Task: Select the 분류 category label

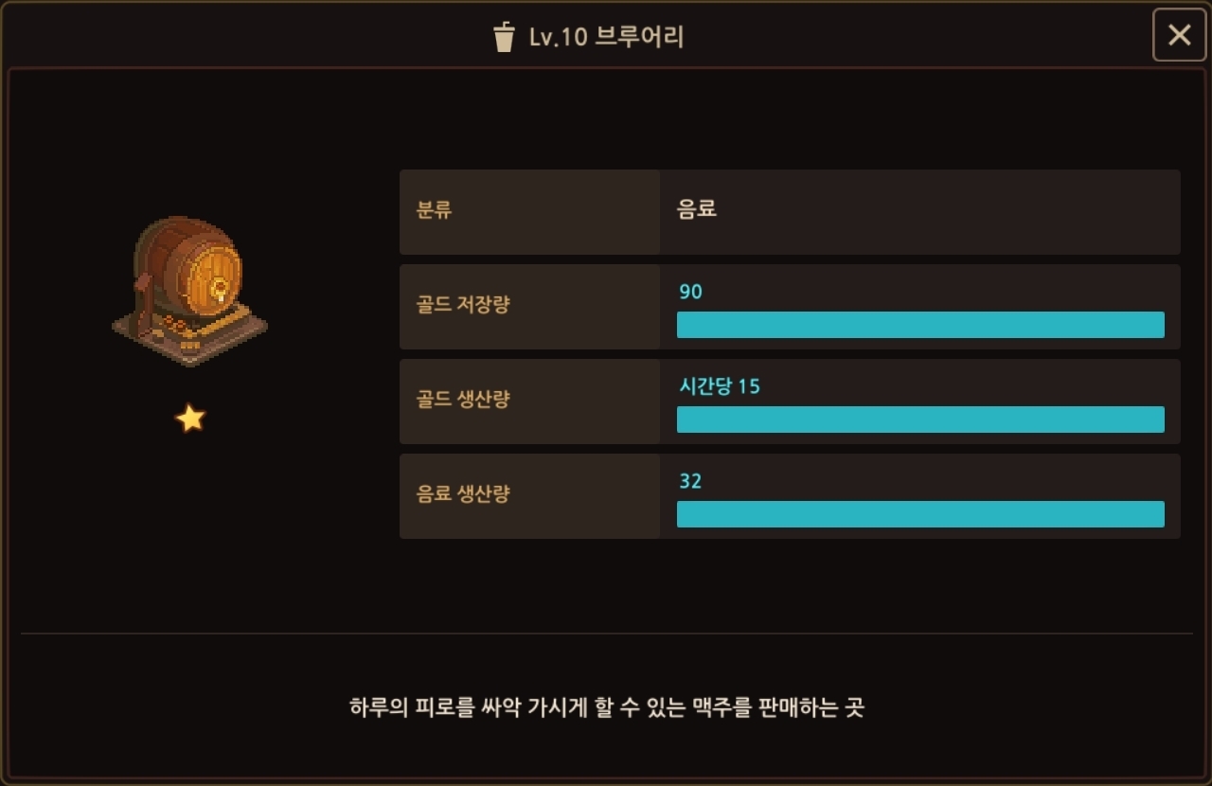Action: [435, 210]
